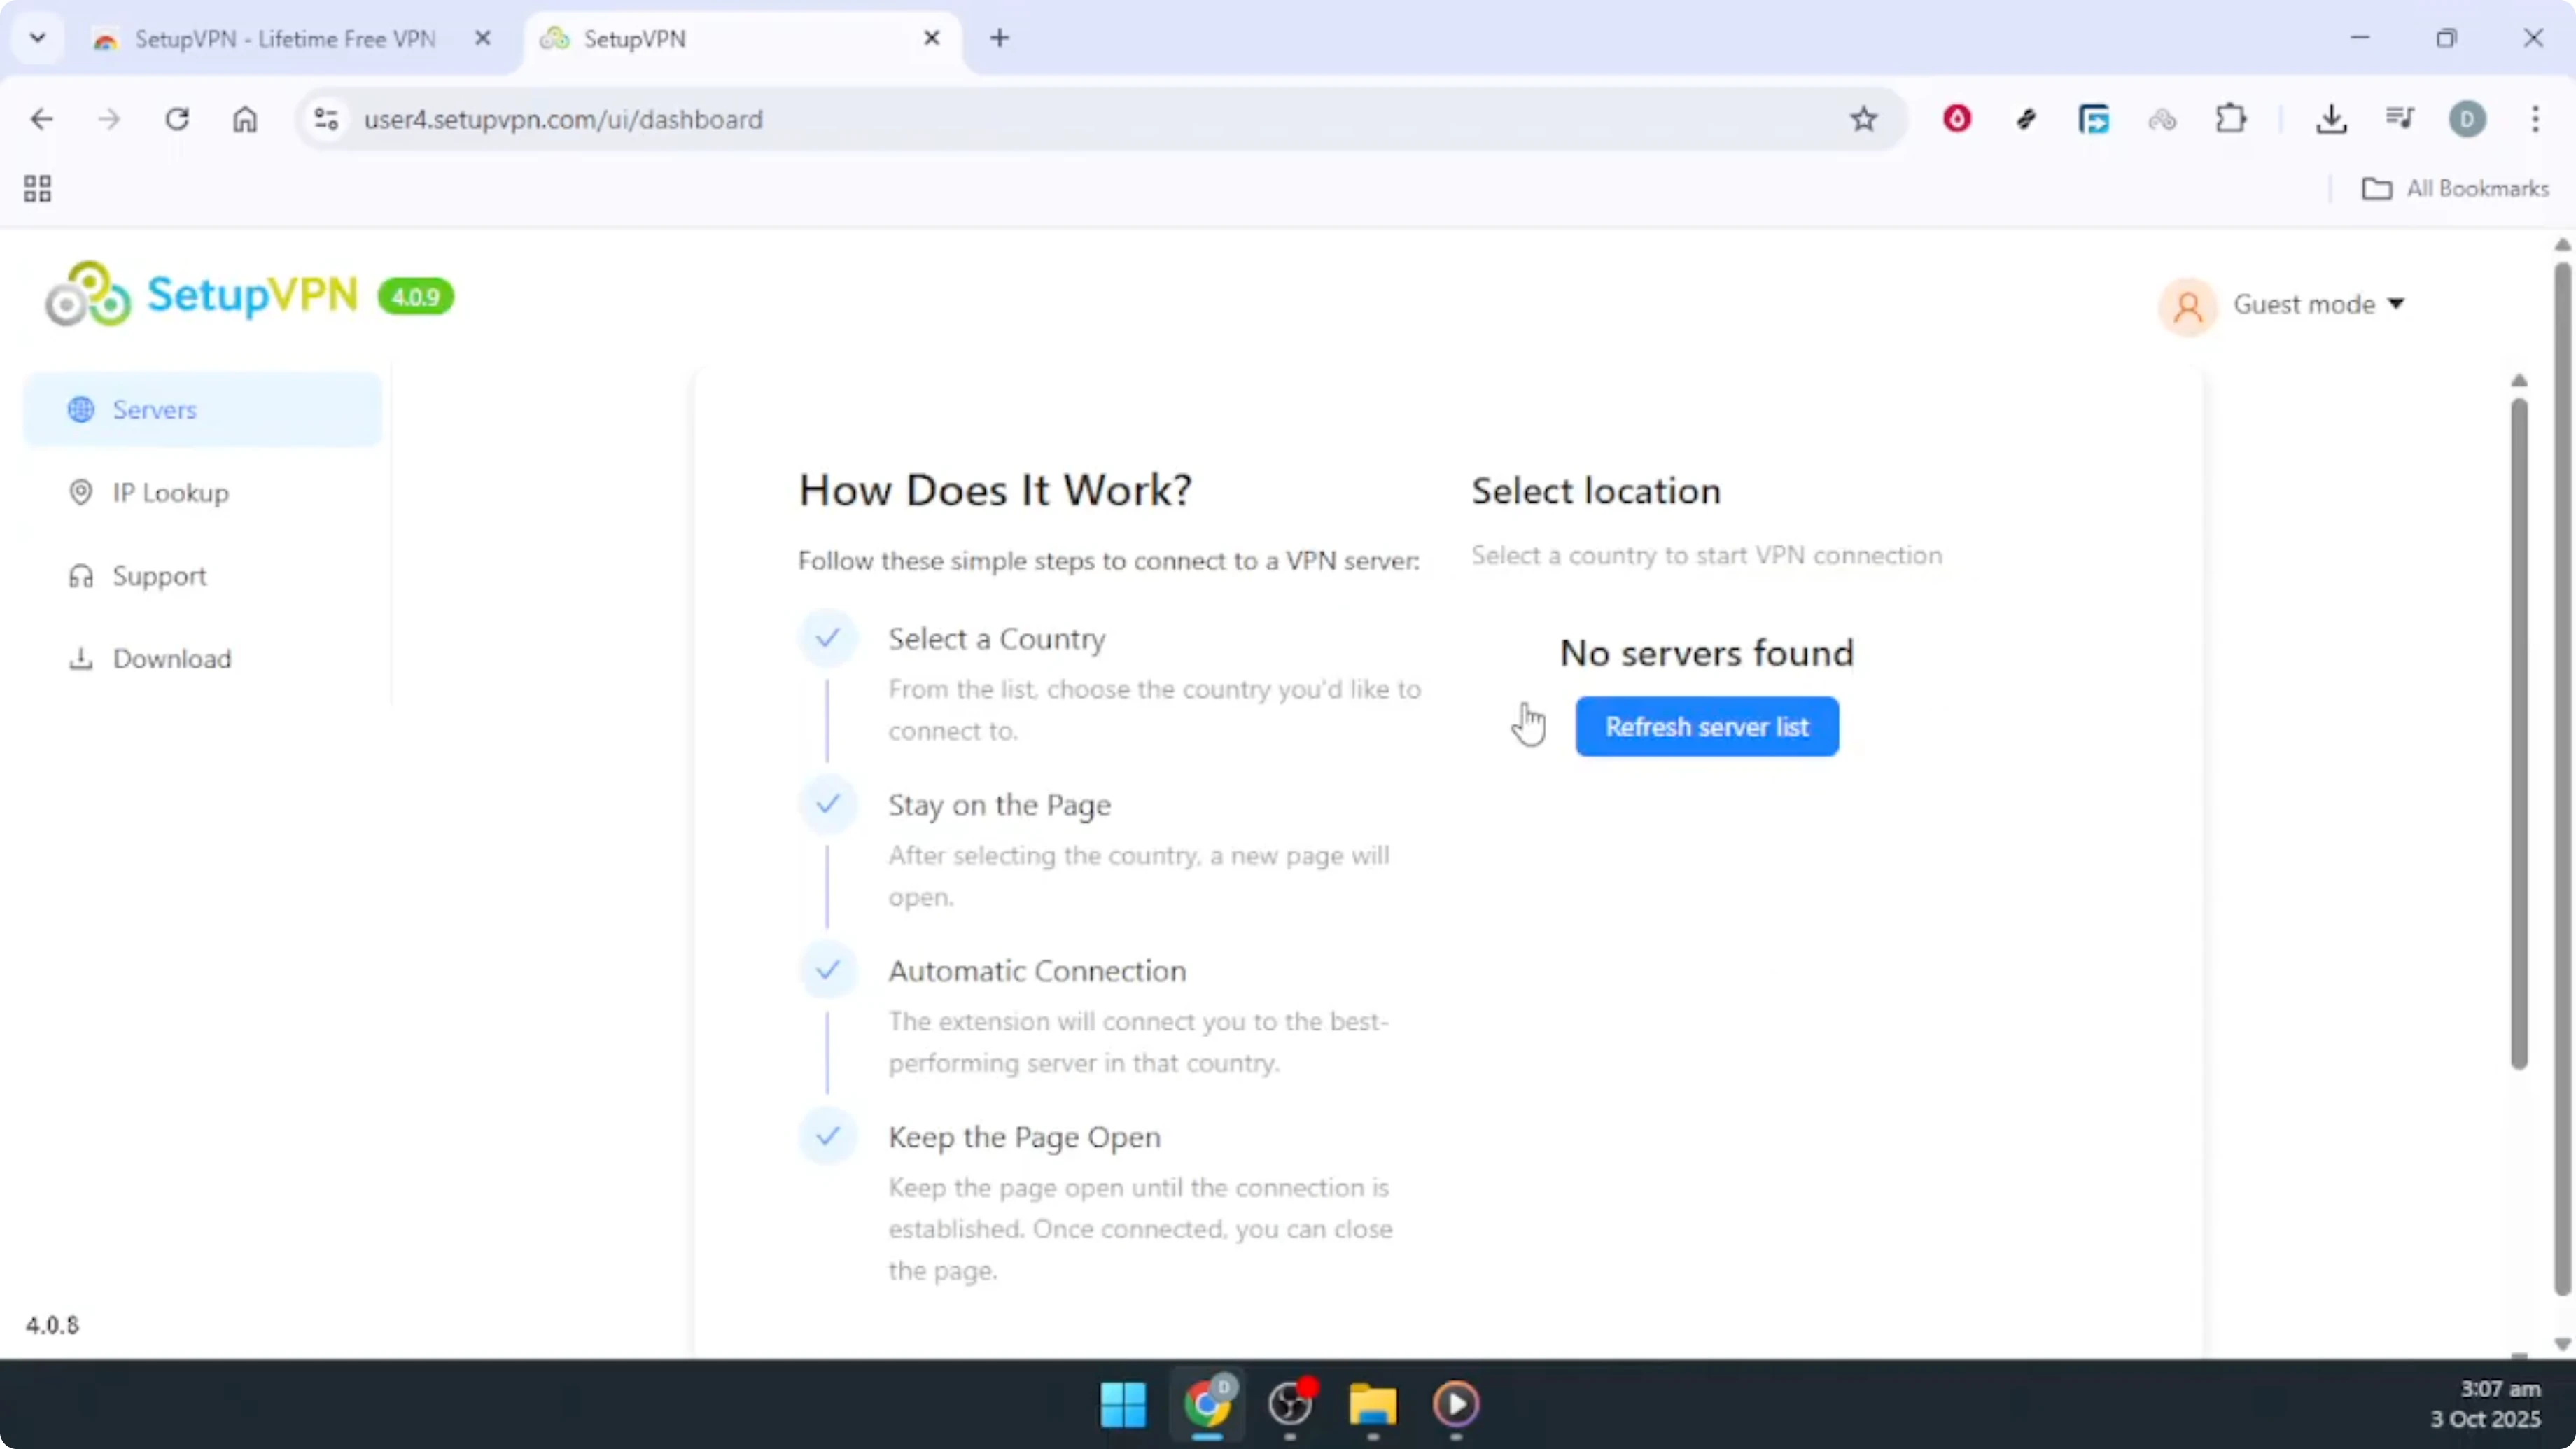Image resolution: width=2576 pixels, height=1449 pixels.
Task: Open the browser Extensions puzzle icon
Action: click(x=2232, y=118)
